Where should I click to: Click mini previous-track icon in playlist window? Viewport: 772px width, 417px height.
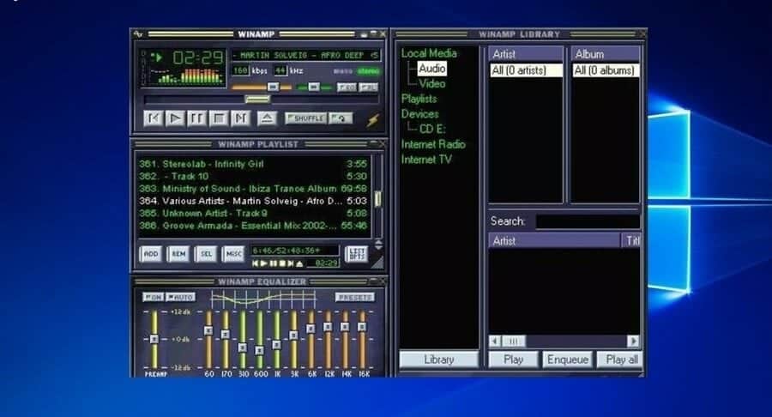tap(255, 263)
